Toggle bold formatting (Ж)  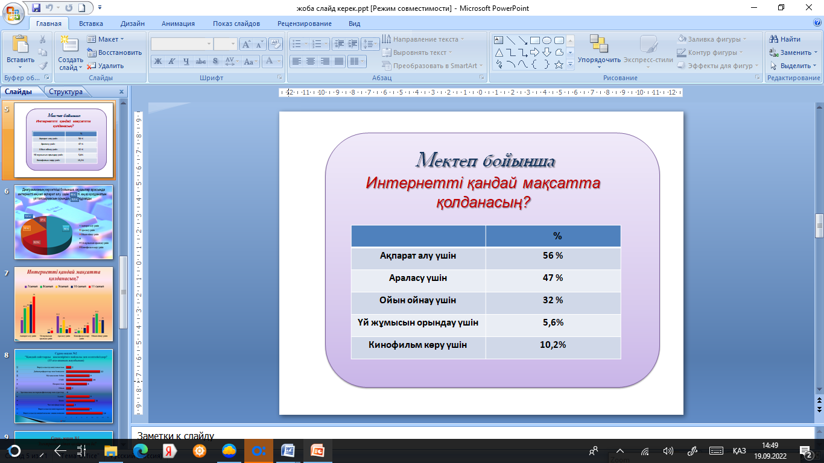pyautogui.click(x=157, y=61)
